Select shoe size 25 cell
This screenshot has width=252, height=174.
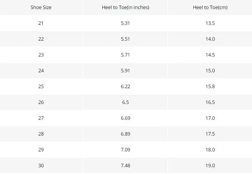(x=41, y=87)
